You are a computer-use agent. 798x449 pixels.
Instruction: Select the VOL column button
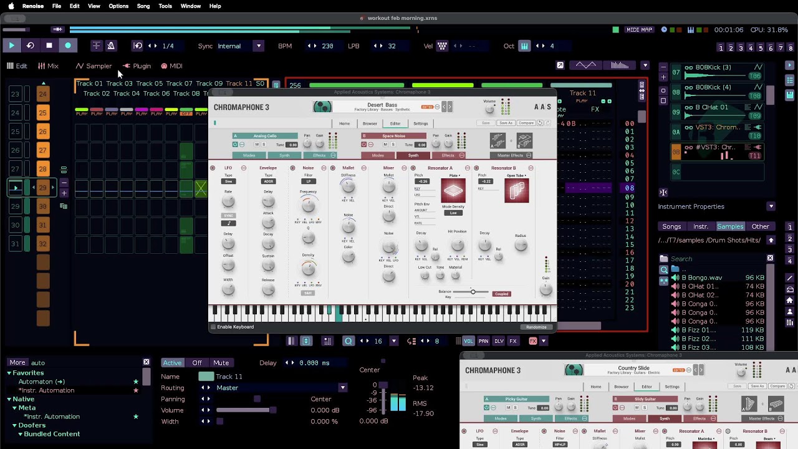(x=468, y=341)
